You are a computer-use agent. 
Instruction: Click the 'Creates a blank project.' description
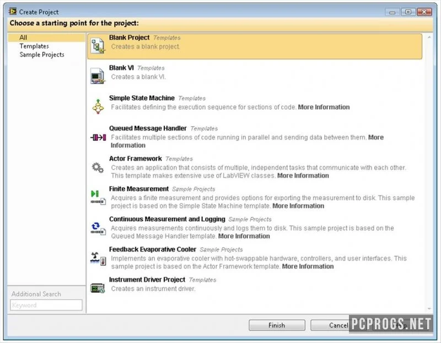(x=146, y=47)
